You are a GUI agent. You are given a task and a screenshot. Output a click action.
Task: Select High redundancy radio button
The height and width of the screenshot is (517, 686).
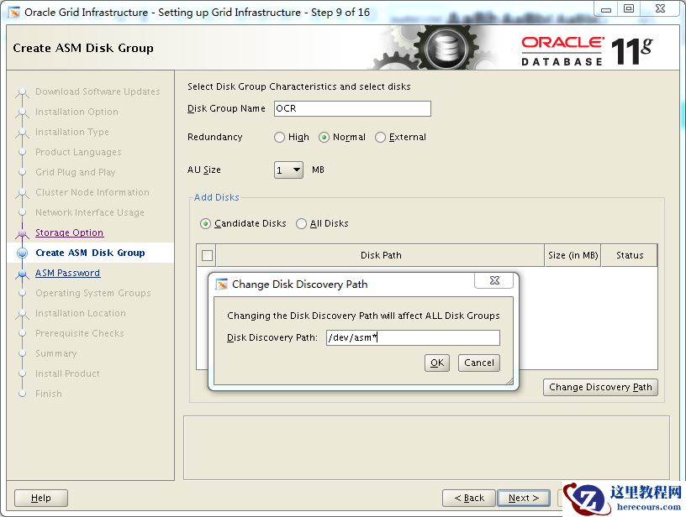point(280,137)
